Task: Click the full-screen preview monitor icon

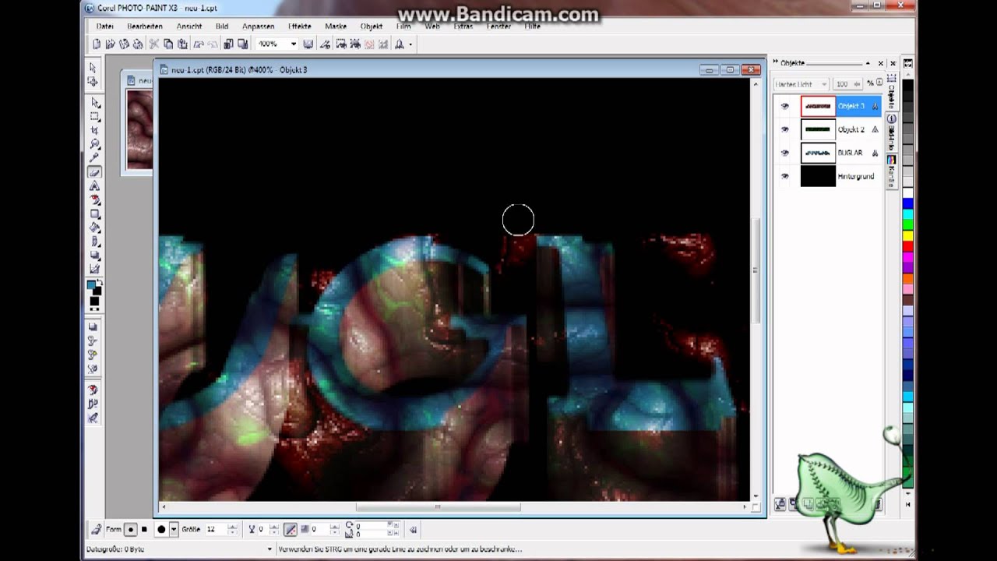Action: pyautogui.click(x=308, y=44)
